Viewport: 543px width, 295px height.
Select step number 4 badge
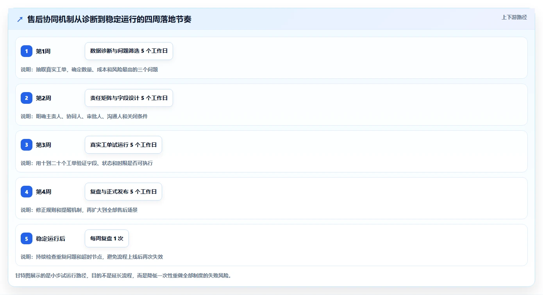pyautogui.click(x=27, y=192)
